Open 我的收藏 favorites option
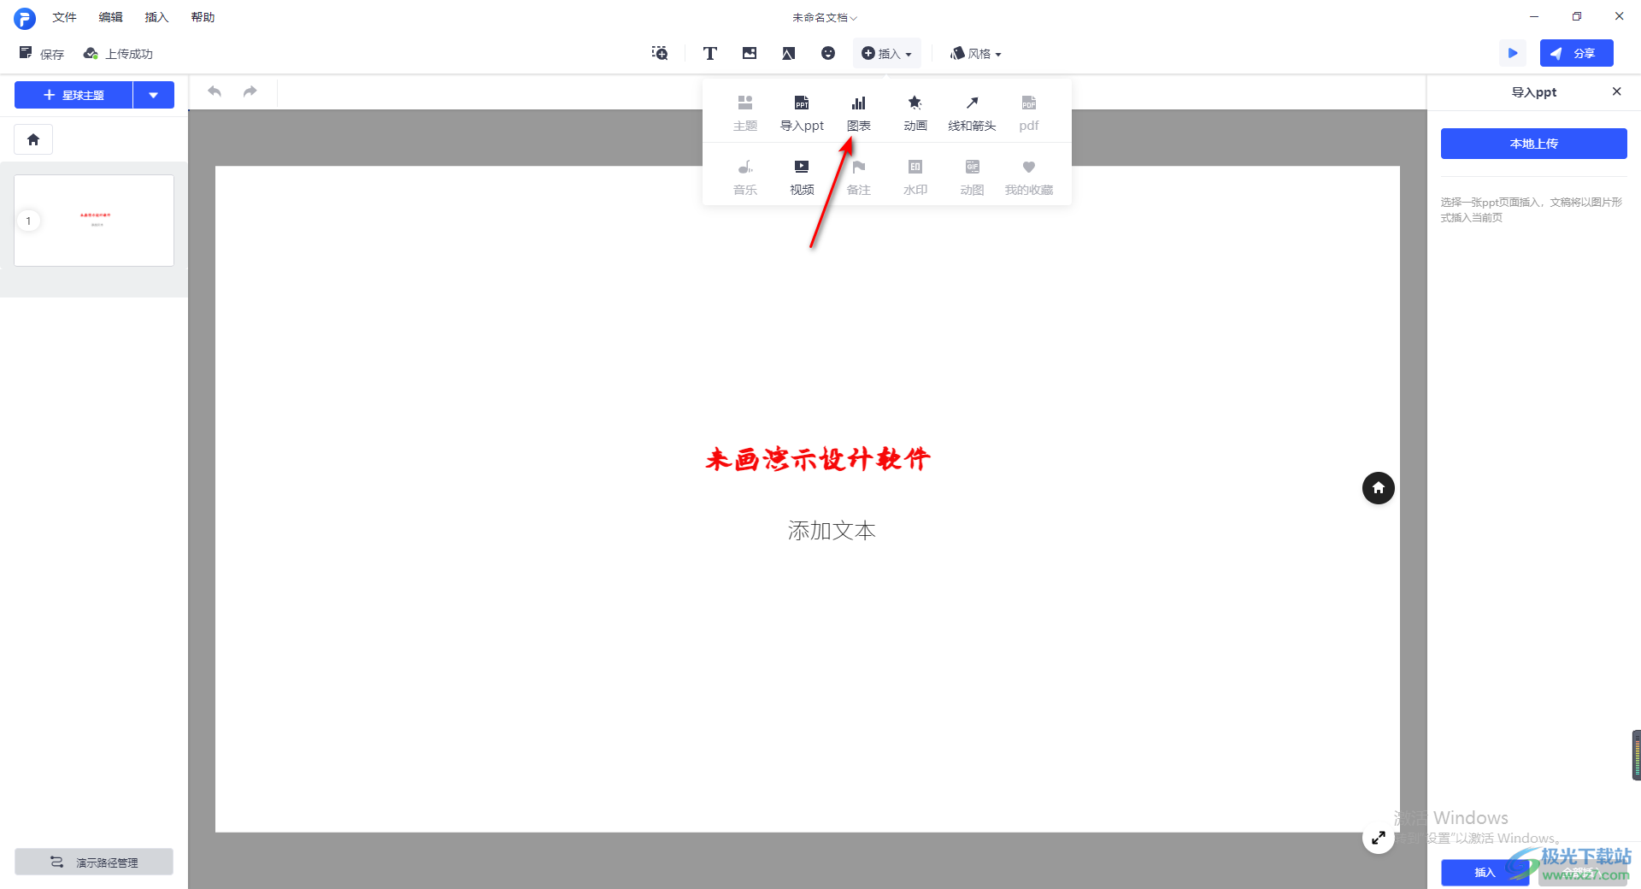 click(x=1029, y=177)
